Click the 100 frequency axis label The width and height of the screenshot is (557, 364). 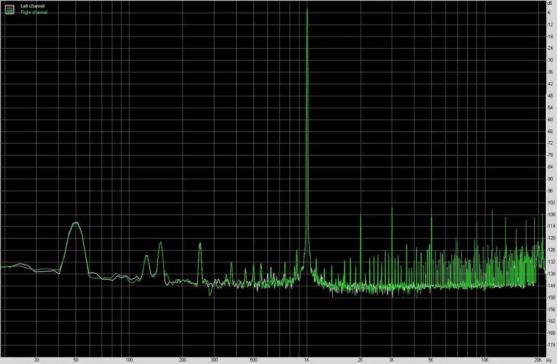pyautogui.click(x=130, y=360)
